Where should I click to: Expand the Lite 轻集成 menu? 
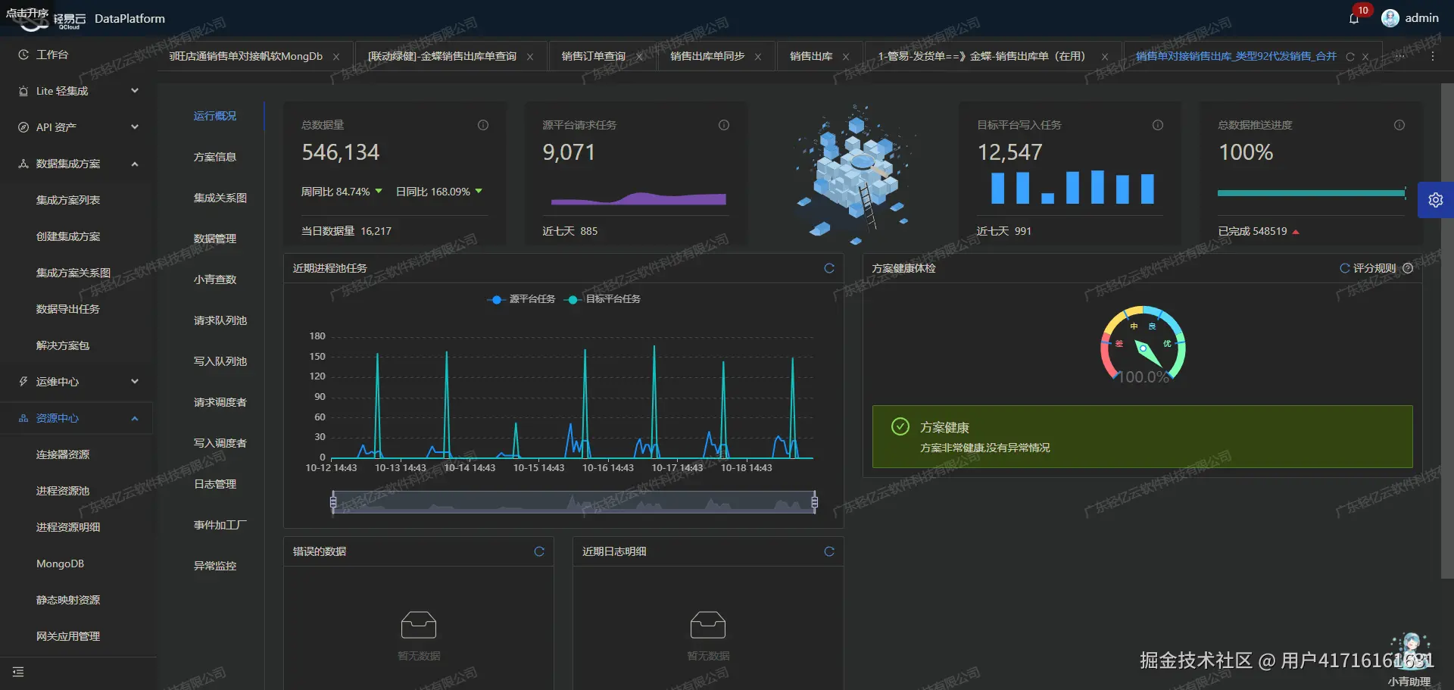[79, 91]
